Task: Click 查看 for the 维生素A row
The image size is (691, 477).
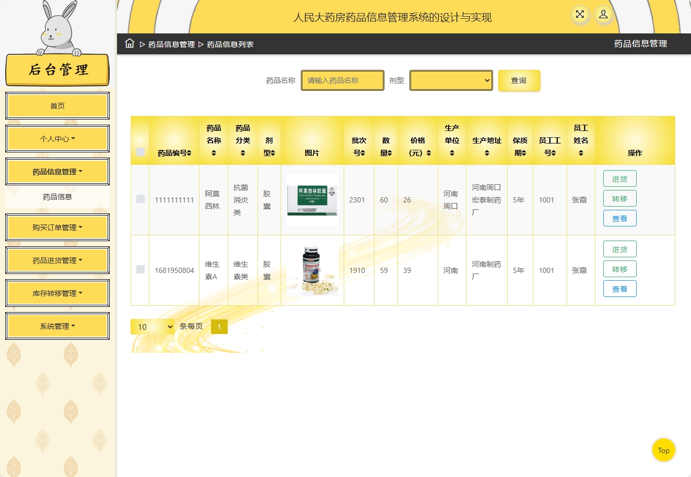Action: coord(620,289)
